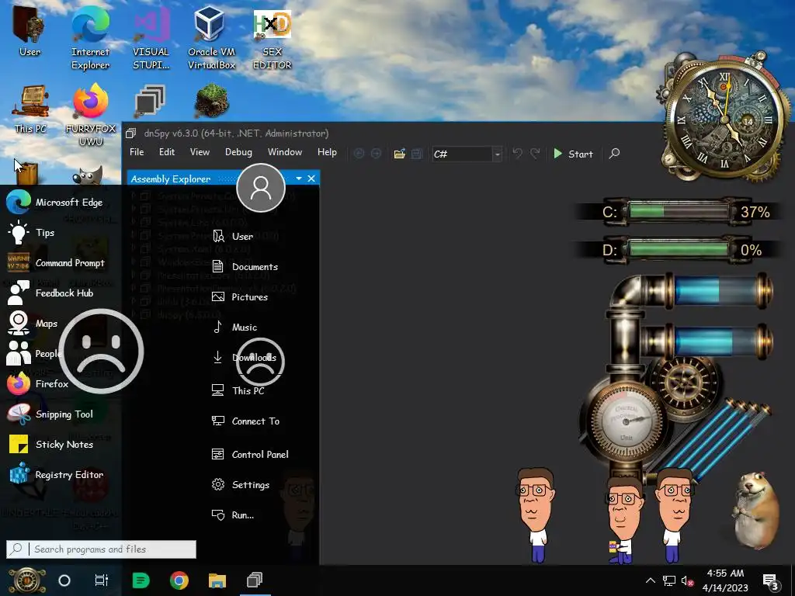Open Documents from Start menu
This screenshot has width=795, height=596.
point(245,267)
